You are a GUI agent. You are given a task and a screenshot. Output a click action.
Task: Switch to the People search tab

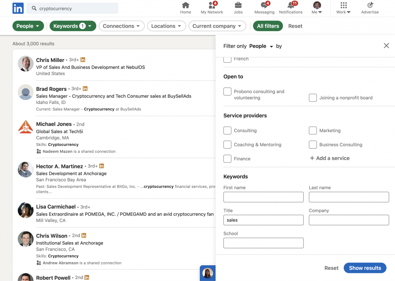[28, 26]
